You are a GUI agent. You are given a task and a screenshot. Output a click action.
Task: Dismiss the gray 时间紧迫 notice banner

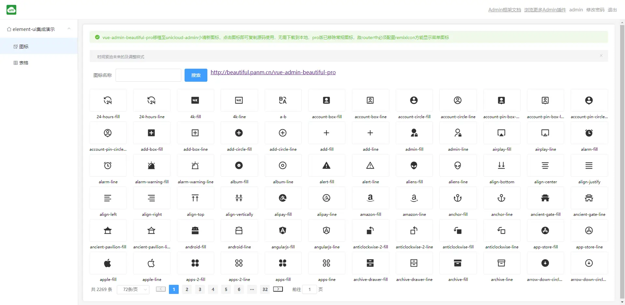tap(601, 56)
